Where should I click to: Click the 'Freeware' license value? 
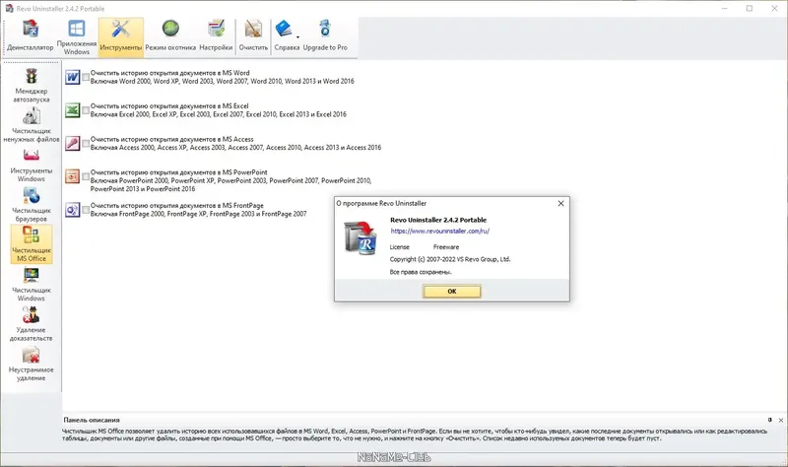tap(446, 247)
